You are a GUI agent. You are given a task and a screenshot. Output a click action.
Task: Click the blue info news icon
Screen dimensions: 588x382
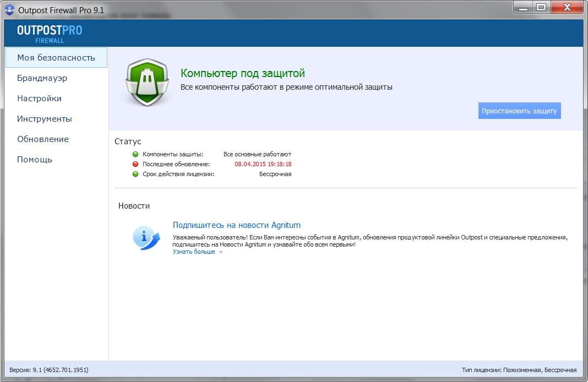click(x=146, y=238)
